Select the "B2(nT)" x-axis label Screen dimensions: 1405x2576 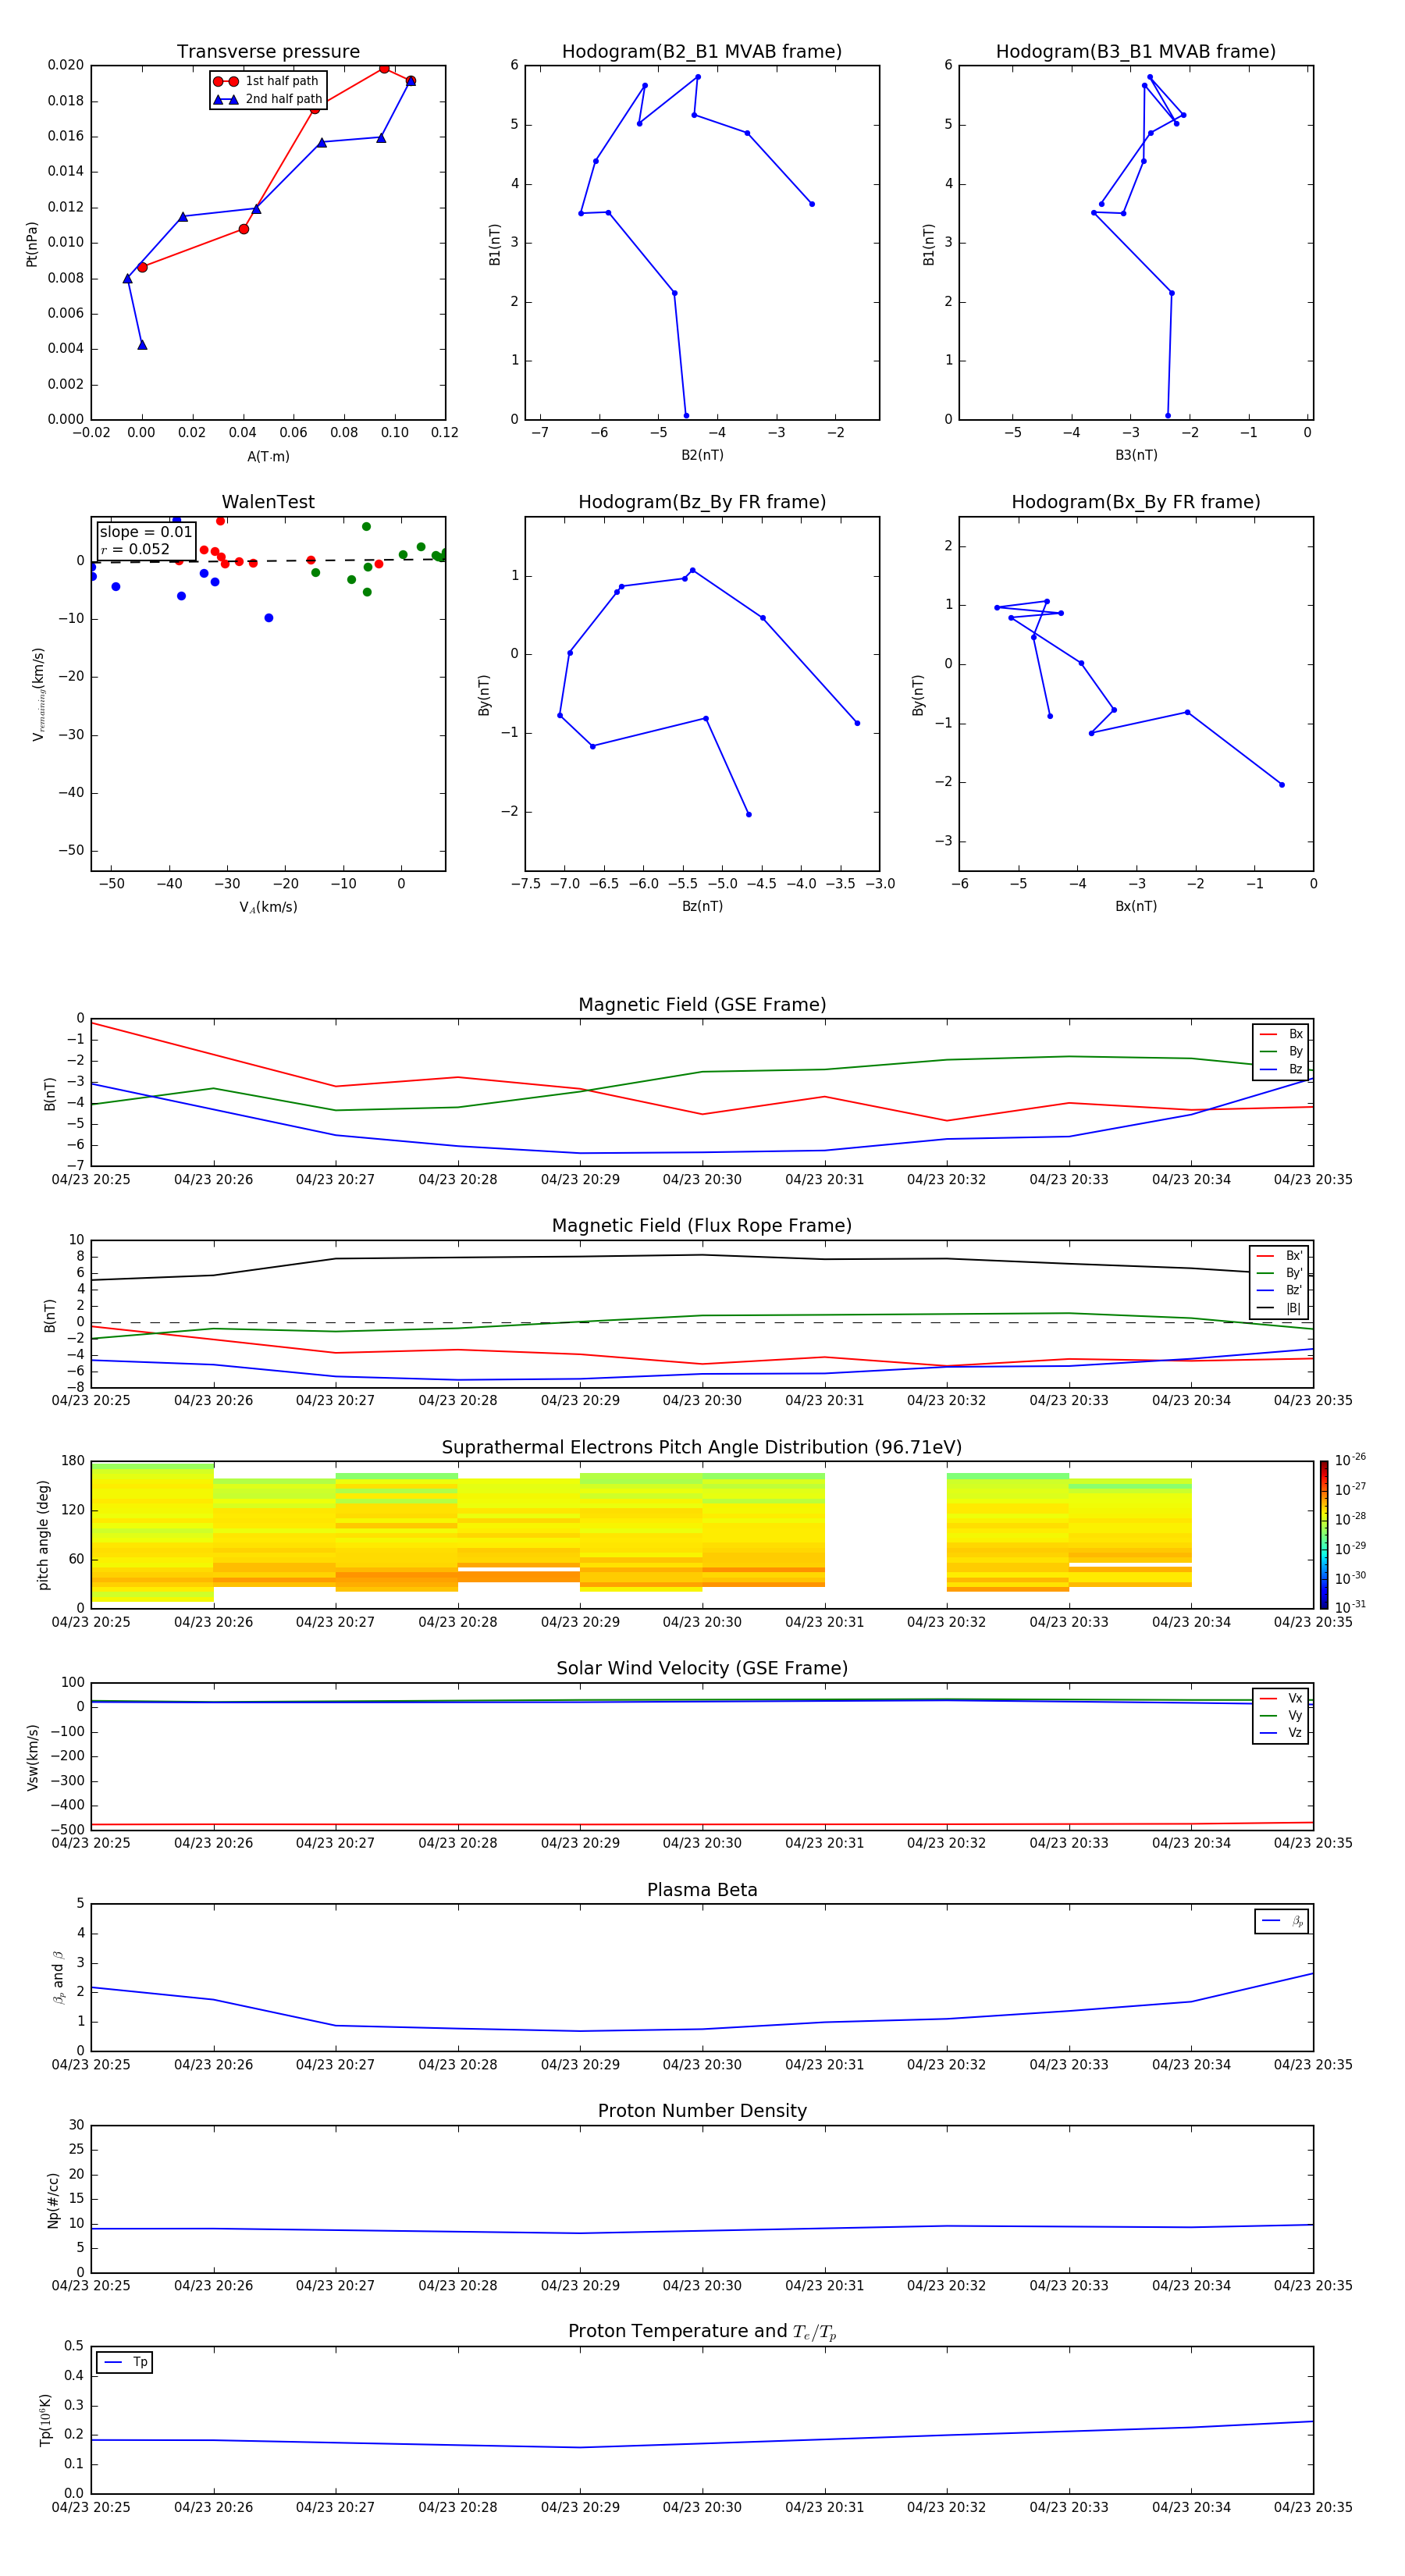[702, 455]
